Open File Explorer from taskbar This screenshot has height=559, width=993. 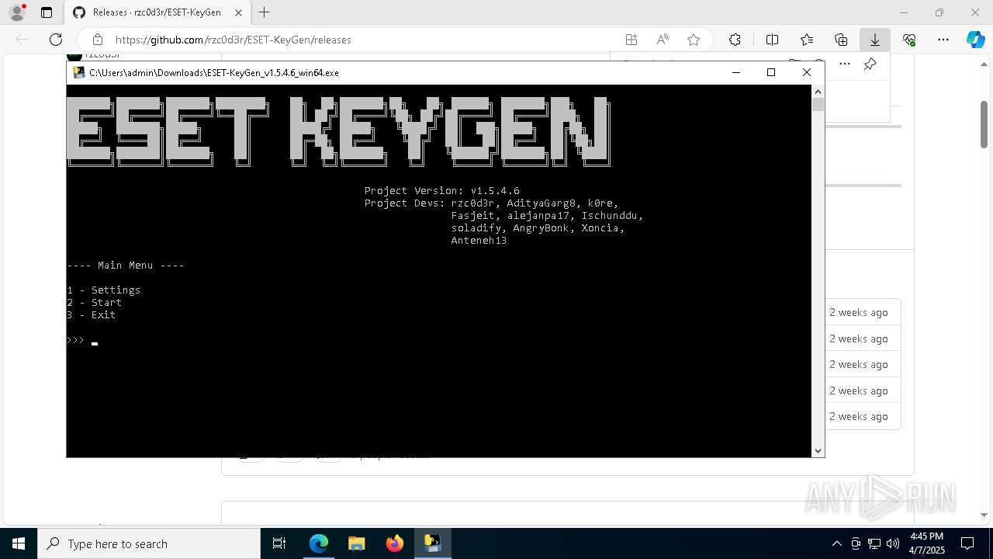point(357,543)
